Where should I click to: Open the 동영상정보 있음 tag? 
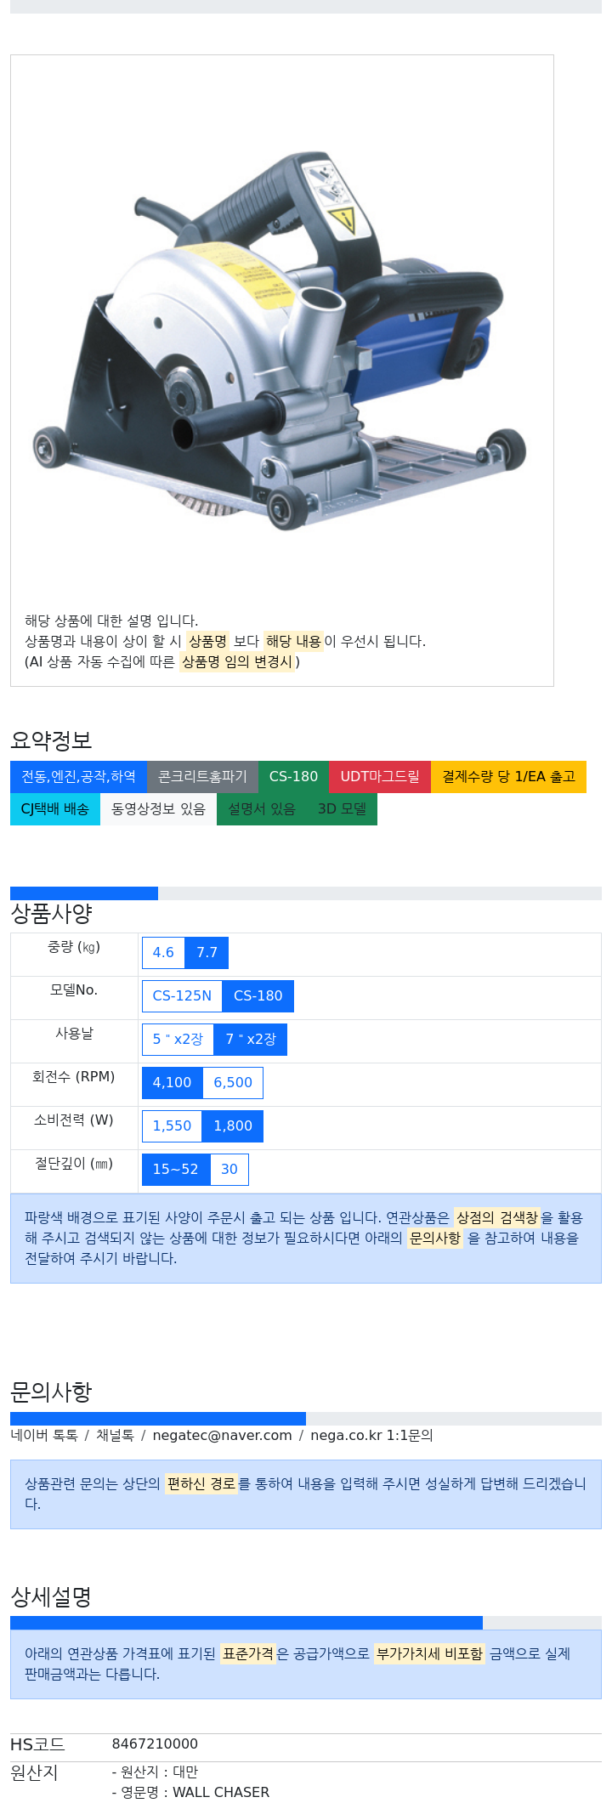[x=158, y=809]
